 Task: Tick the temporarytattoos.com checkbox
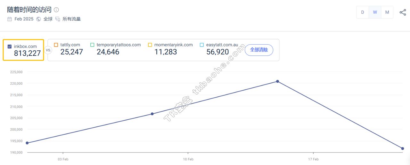tap(92, 45)
